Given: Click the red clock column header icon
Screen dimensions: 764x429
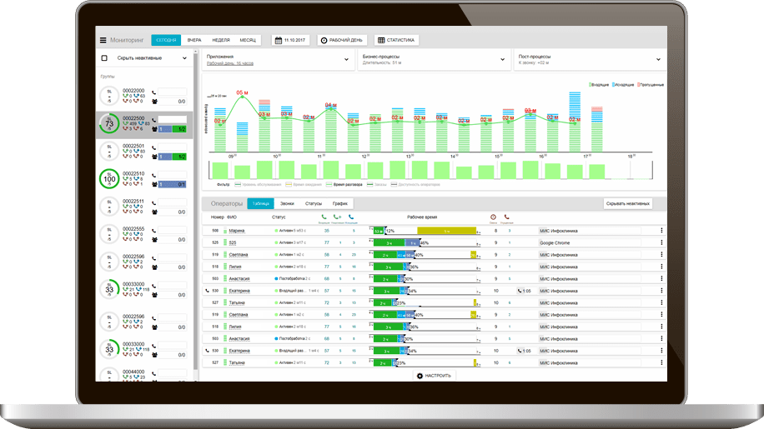Looking at the screenshot, I should coord(493,217).
